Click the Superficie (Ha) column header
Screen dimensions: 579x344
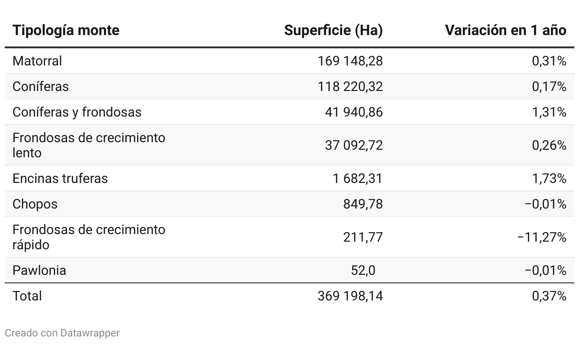pos(333,30)
